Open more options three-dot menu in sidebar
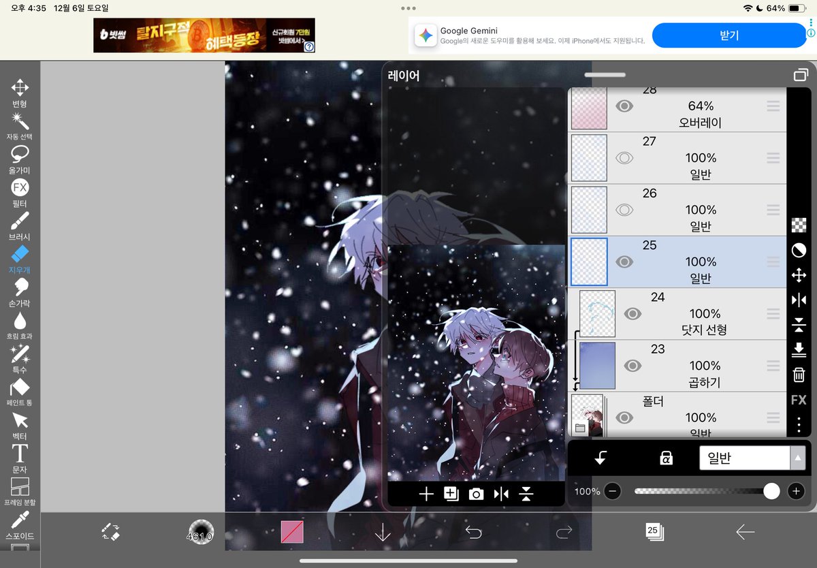Viewport: 817px width, 568px height. 799,424
